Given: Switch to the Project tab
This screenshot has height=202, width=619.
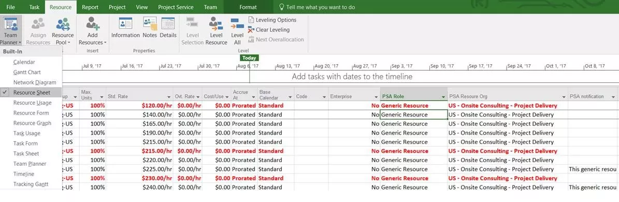Looking at the screenshot, I should [117, 7].
